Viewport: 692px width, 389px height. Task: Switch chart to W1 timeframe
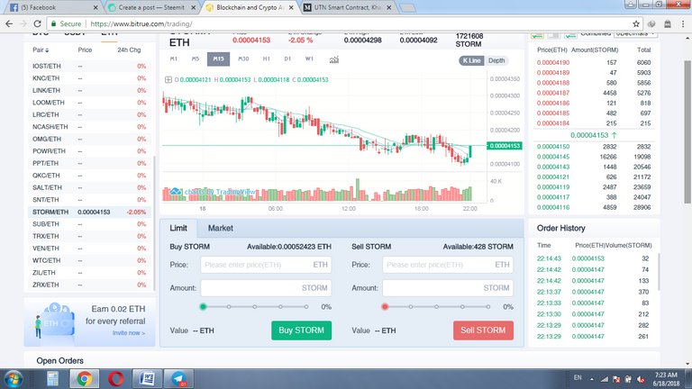click(x=309, y=59)
